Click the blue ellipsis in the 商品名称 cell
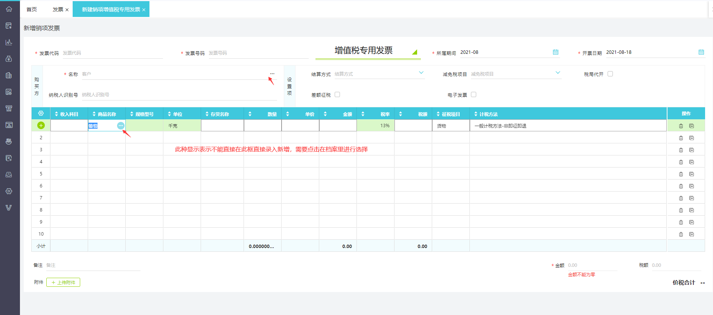The width and height of the screenshot is (713, 315). 120,126
